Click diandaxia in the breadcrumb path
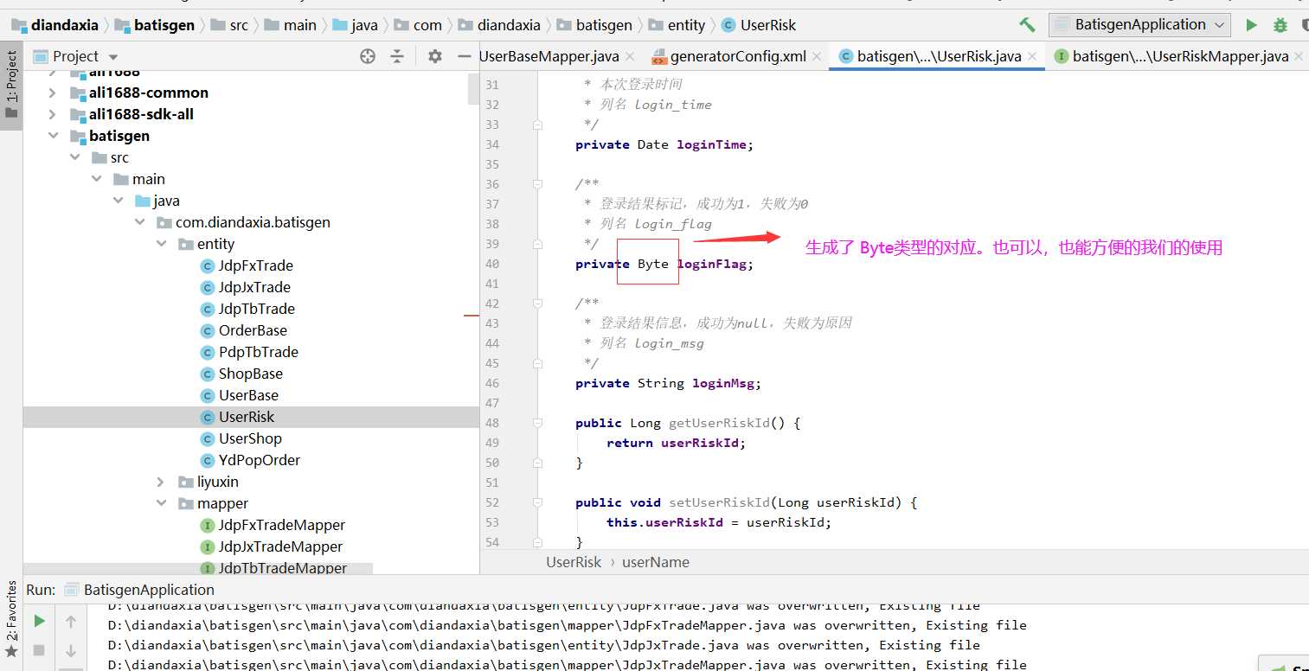Screen dimensions: 1309x671 [x=65, y=25]
